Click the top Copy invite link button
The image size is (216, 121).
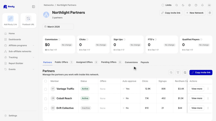pyautogui.click(x=171, y=13)
